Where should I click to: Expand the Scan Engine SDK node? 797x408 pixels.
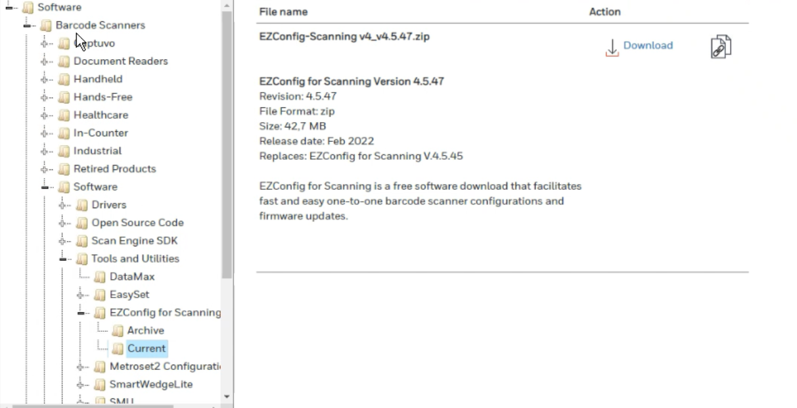coord(64,240)
